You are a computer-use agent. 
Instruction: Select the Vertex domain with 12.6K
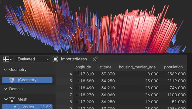coord(27,107)
